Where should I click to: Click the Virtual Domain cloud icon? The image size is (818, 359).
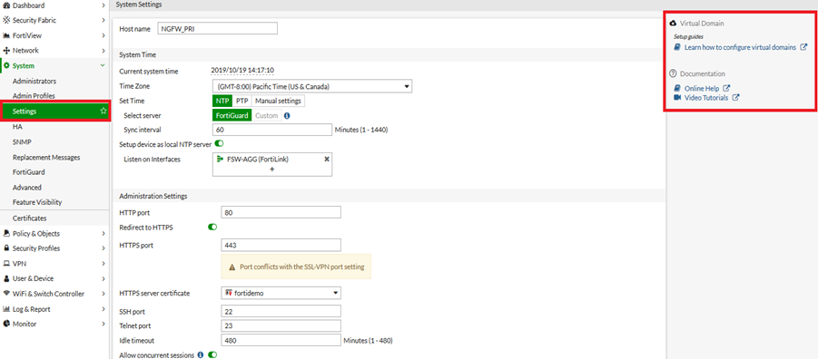point(673,24)
